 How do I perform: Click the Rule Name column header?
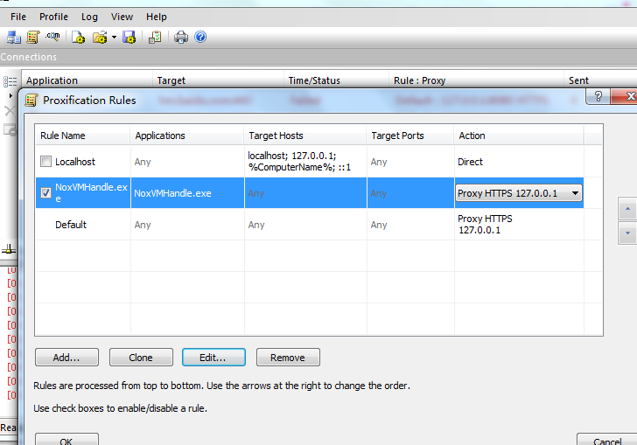click(x=83, y=136)
